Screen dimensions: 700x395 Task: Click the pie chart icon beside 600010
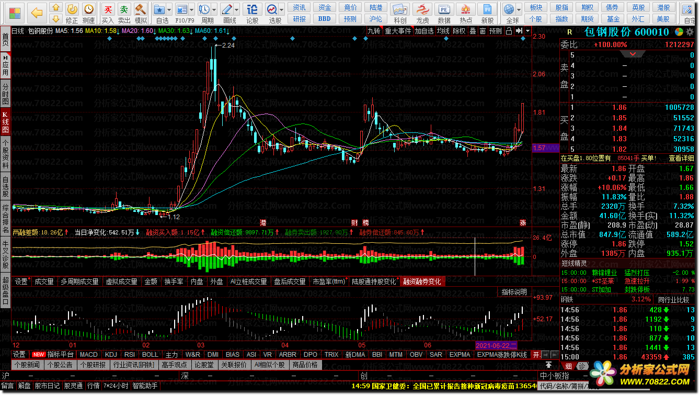[x=679, y=31]
